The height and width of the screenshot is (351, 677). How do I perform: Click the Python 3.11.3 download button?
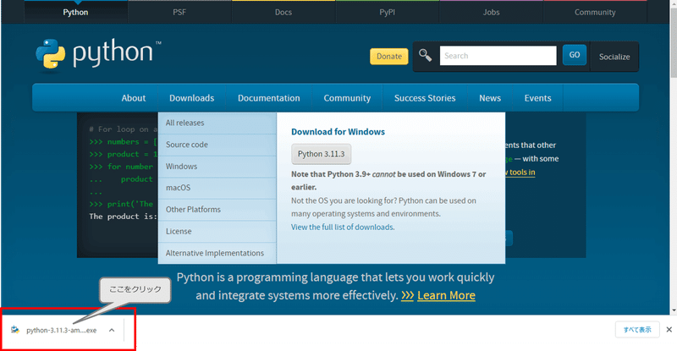click(x=322, y=154)
